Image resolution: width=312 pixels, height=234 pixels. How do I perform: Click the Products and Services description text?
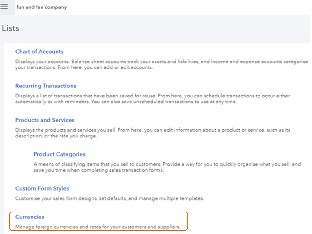(x=150, y=133)
